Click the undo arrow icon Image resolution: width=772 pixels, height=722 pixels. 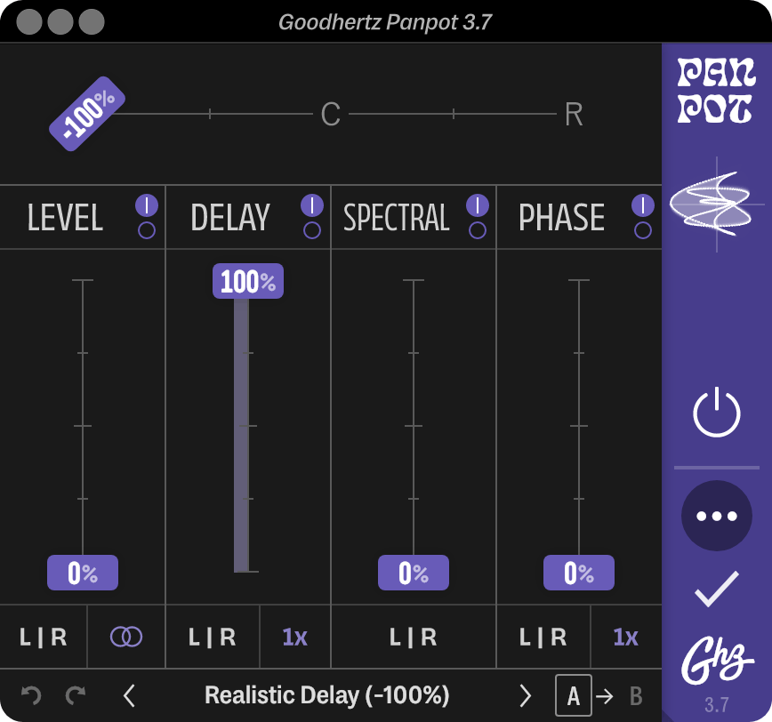click(31, 695)
